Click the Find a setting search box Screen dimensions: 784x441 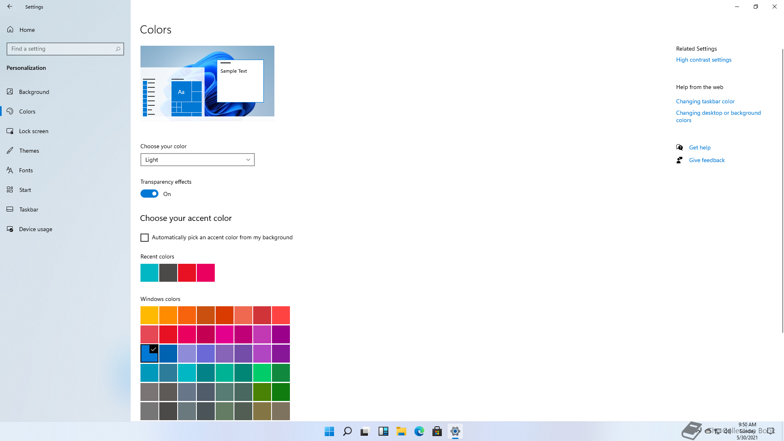(x=65, y=49)
